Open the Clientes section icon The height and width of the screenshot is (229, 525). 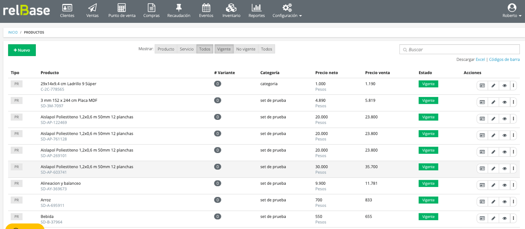click(67, 8)
